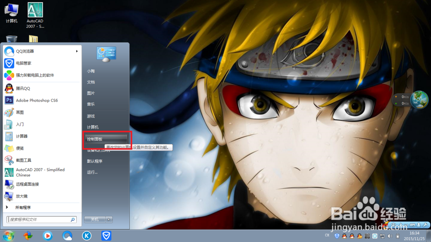Click the 关机 shutdown button

[95, 220]
